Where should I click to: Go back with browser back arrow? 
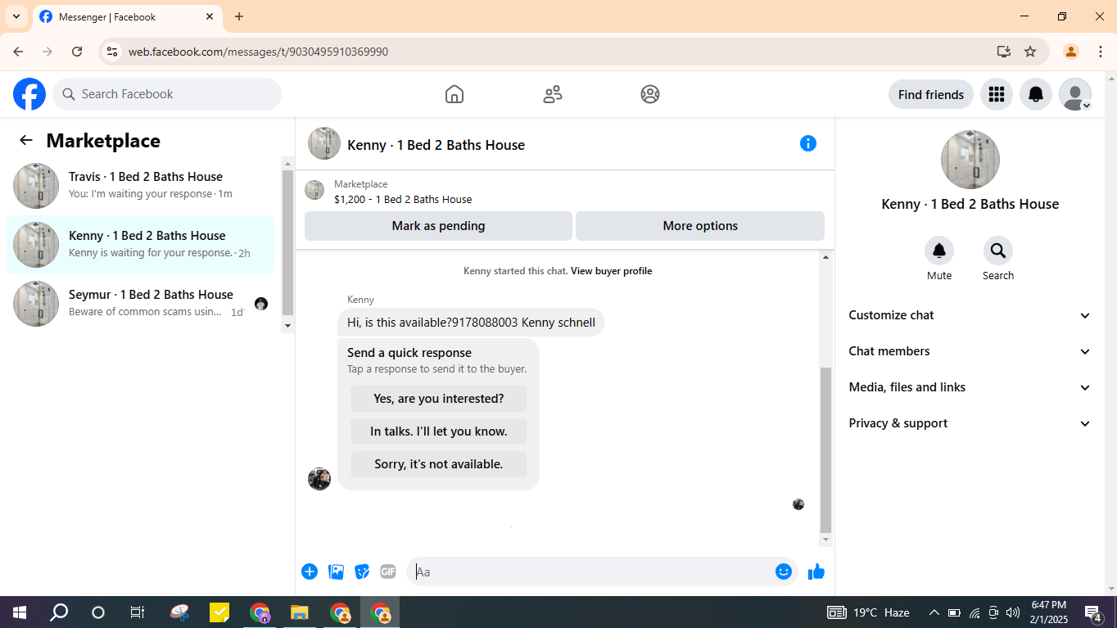pos(18,52)
